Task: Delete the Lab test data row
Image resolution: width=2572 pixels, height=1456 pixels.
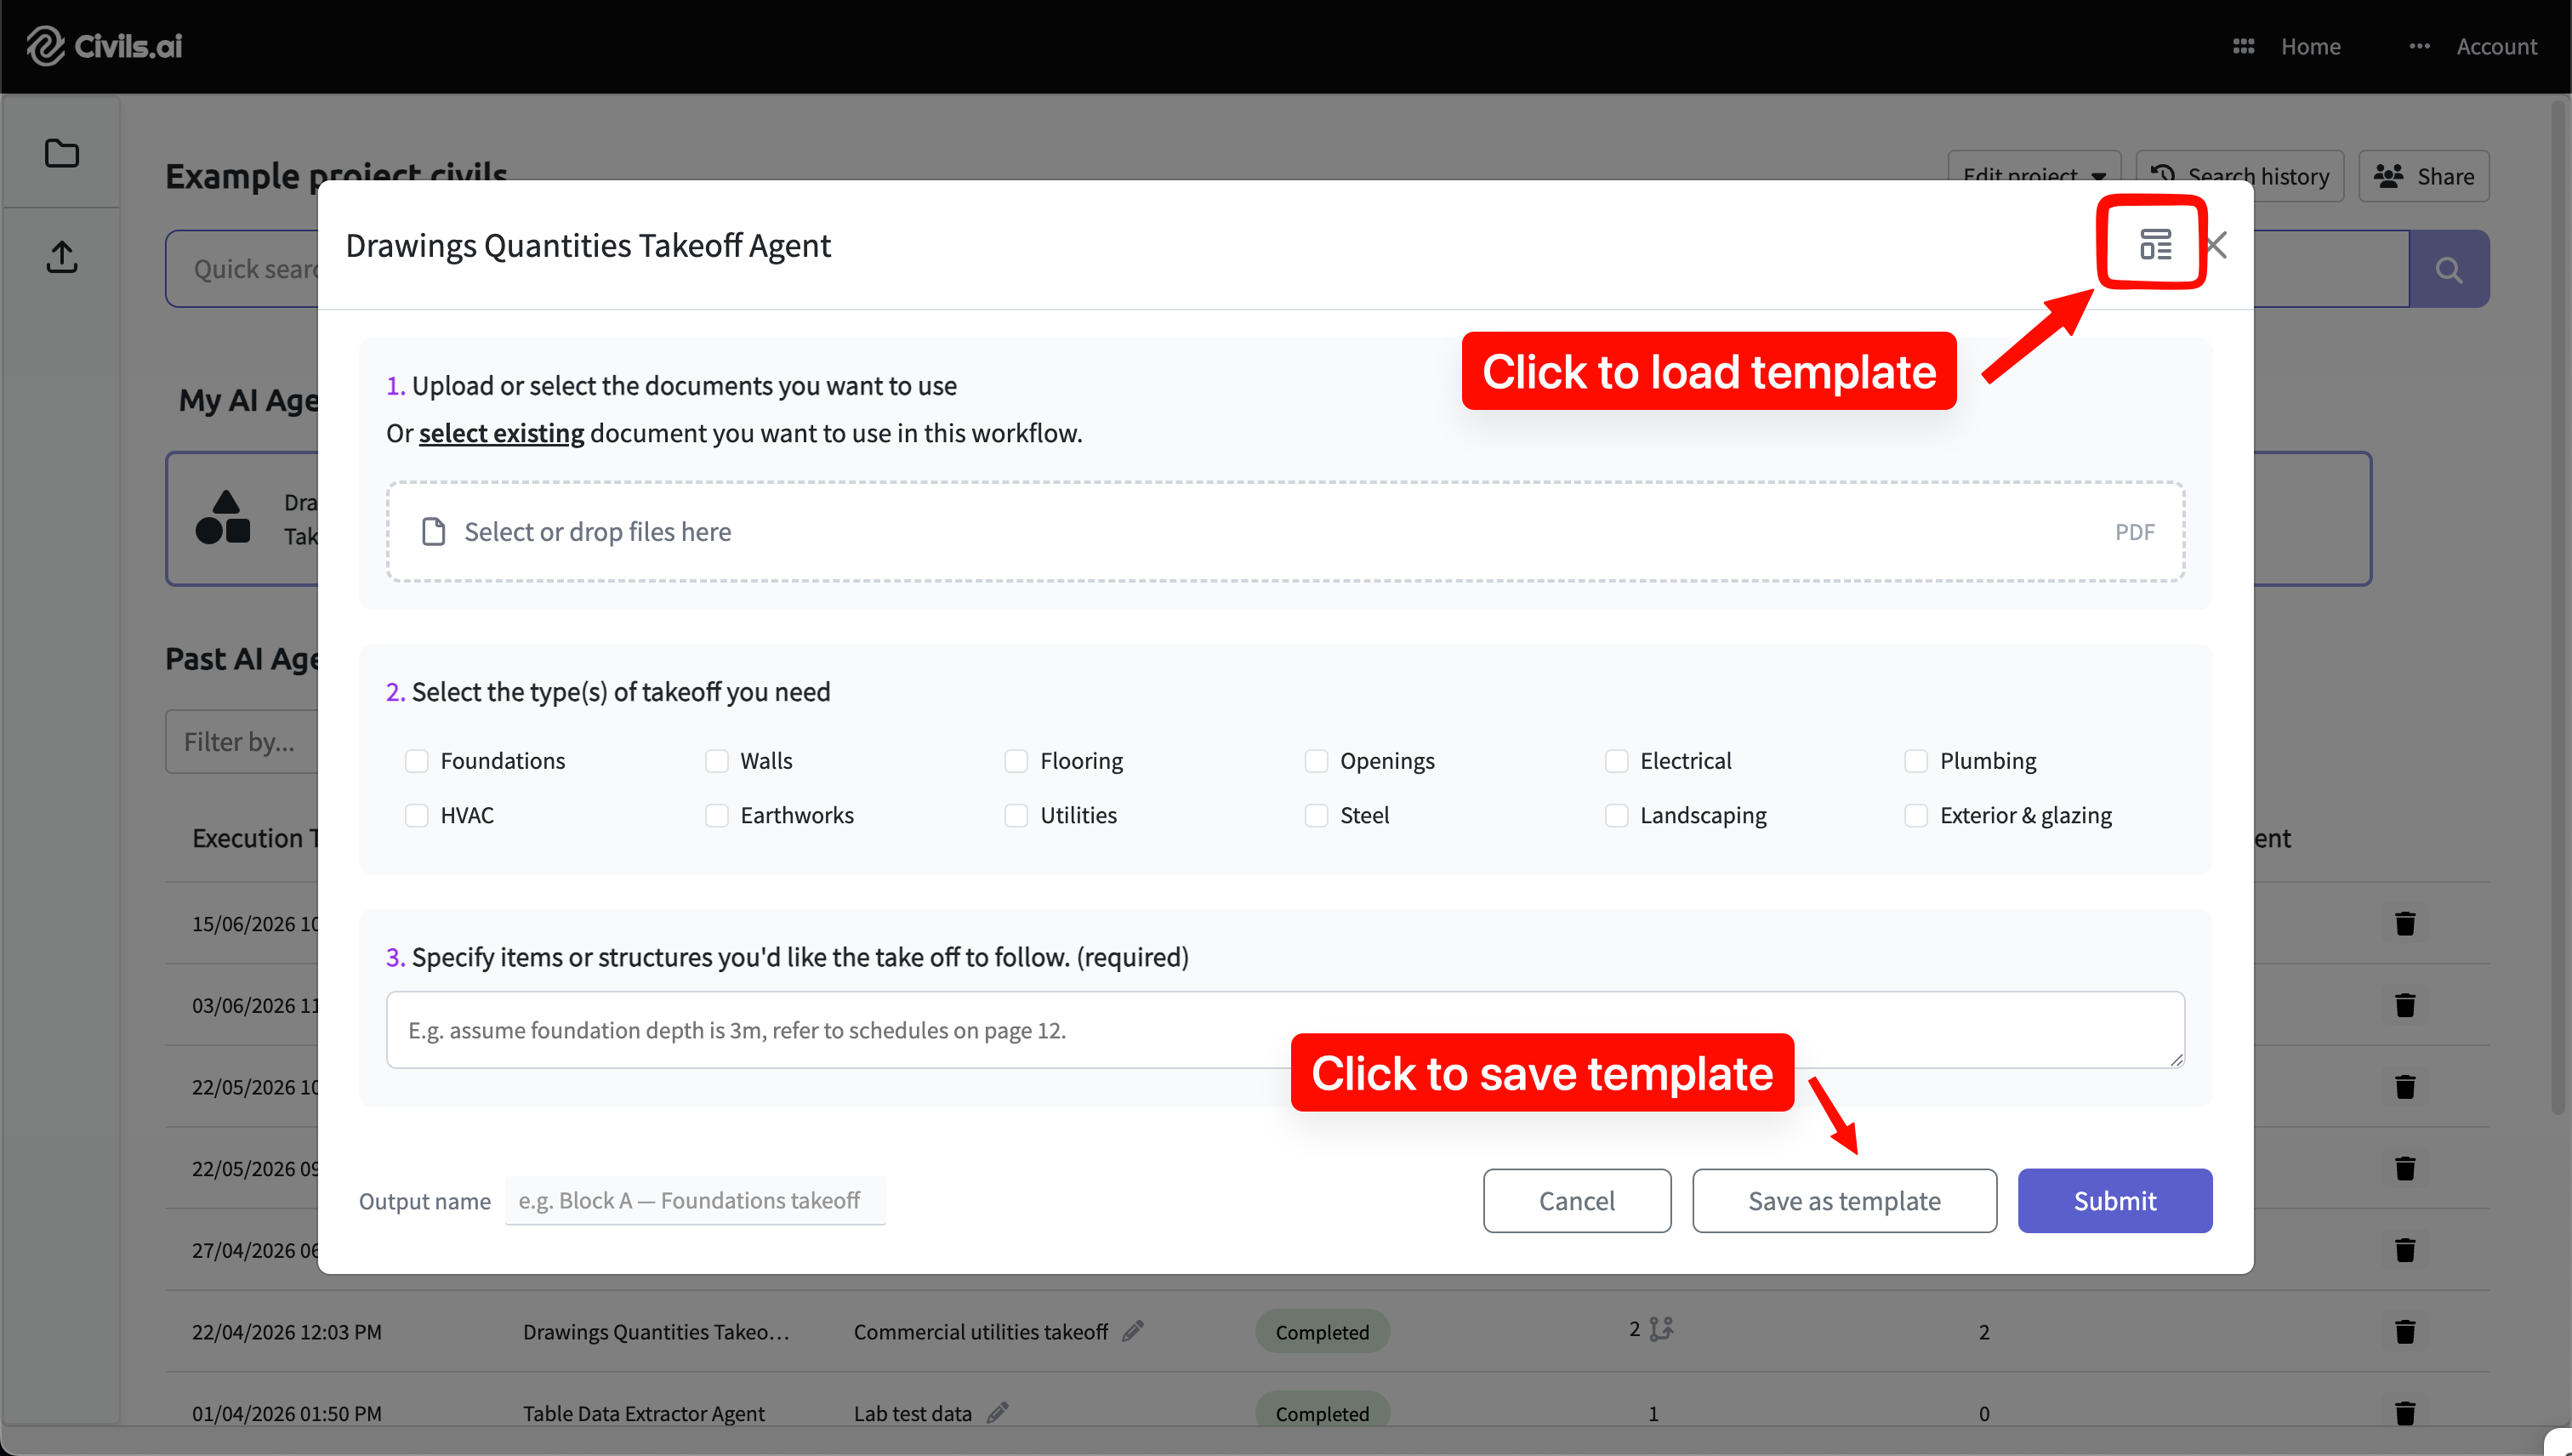Action: [2405, 1413]
